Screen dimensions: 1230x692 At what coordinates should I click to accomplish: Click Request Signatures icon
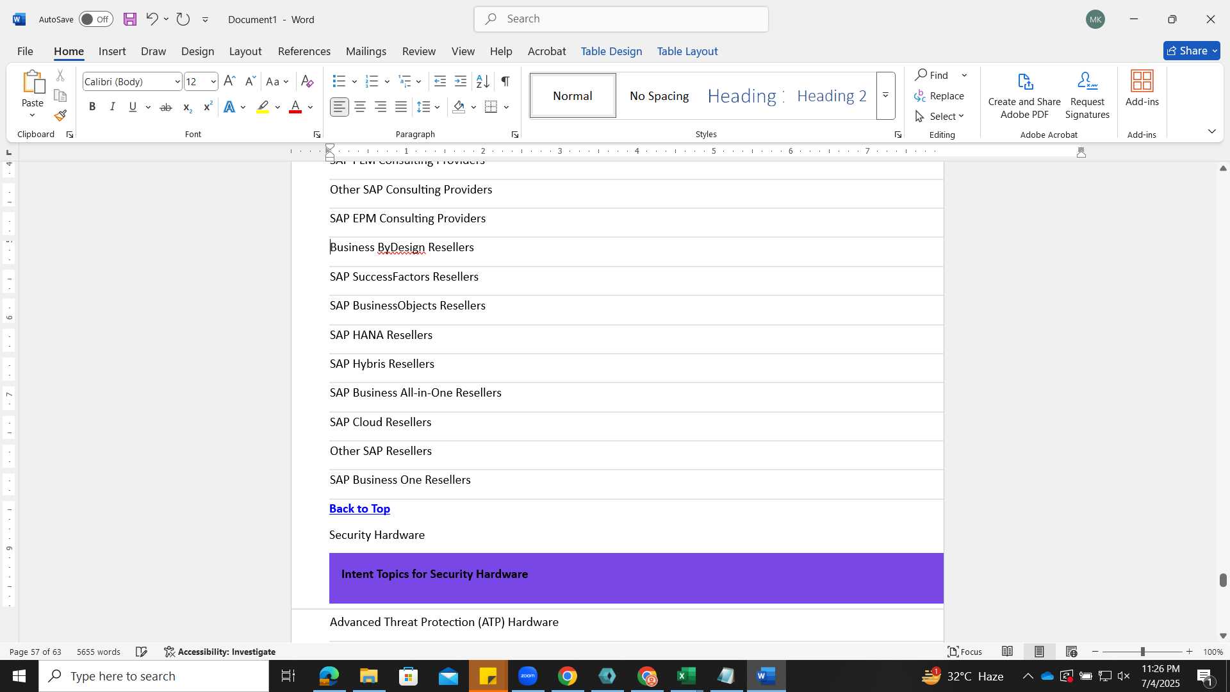pyautogui.click(x=1087, y=95)
